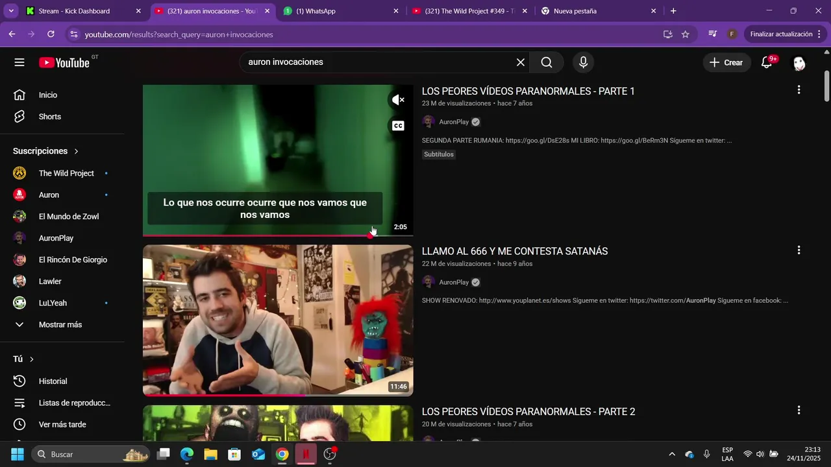
Task: Click the Crear button
Action: click(726, 62)
